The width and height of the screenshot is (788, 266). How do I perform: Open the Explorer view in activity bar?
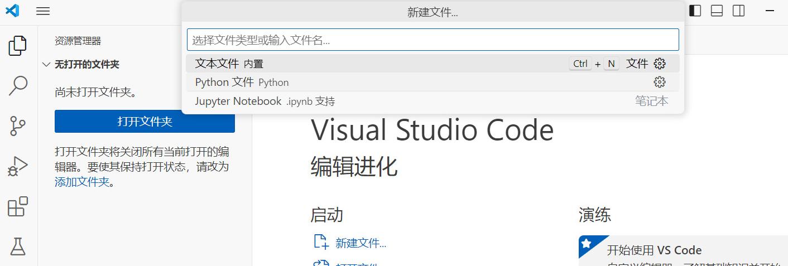[18, 46]
